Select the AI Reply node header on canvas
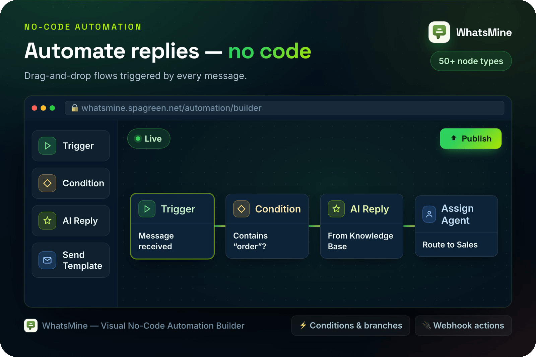The width and height of the screenshot is (536, 357). click(x=362, y=209)
